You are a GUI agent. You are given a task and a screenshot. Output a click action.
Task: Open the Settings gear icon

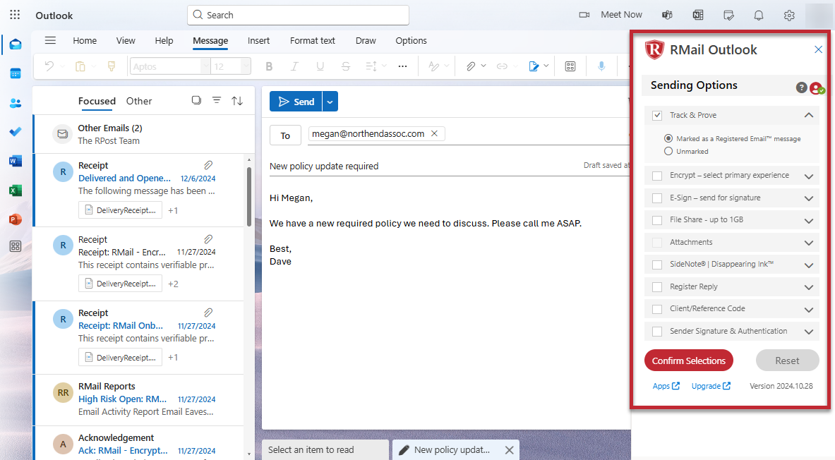coord(789,15)
